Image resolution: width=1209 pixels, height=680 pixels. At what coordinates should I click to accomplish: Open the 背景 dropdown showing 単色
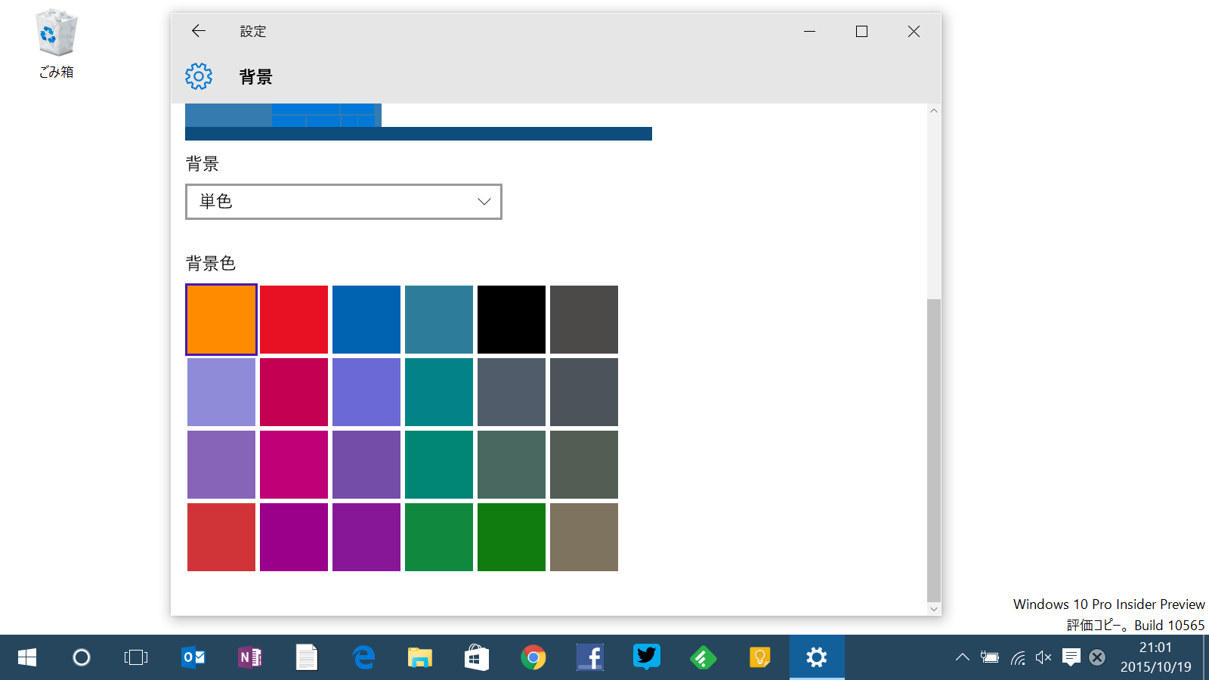(x=344, y=202)
